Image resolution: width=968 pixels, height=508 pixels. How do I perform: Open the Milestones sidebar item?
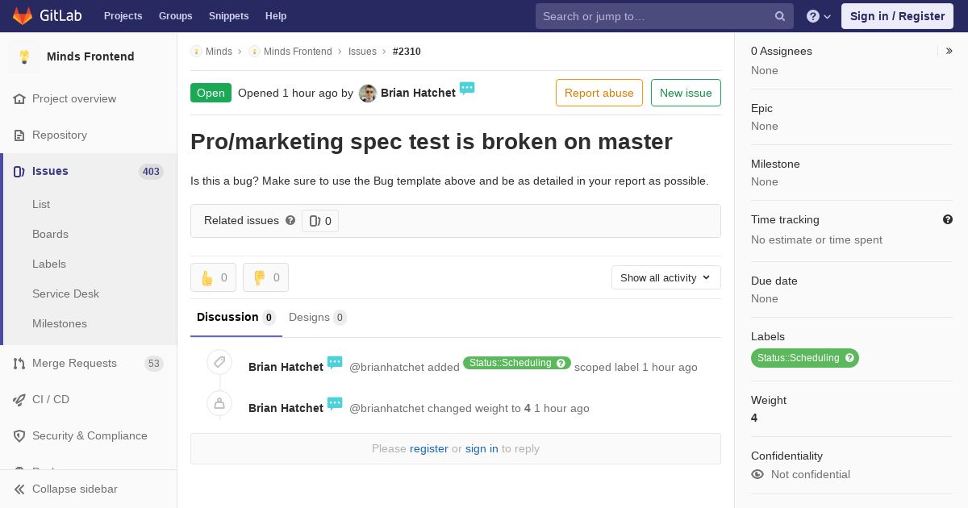pyautogui.click(x=60, y=323)
